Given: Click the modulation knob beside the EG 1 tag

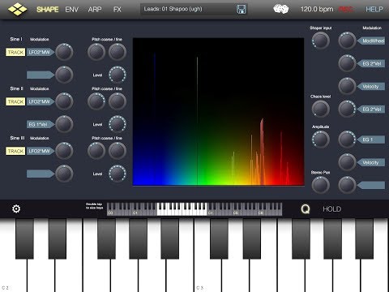Looking at the screenshot, I should [x=347, y=140].
